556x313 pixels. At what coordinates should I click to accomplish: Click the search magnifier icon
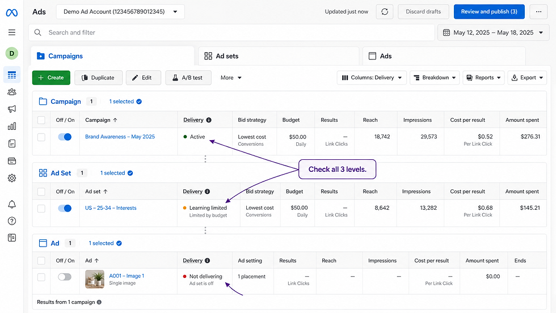pyautogui.click(x=37, y=33)
